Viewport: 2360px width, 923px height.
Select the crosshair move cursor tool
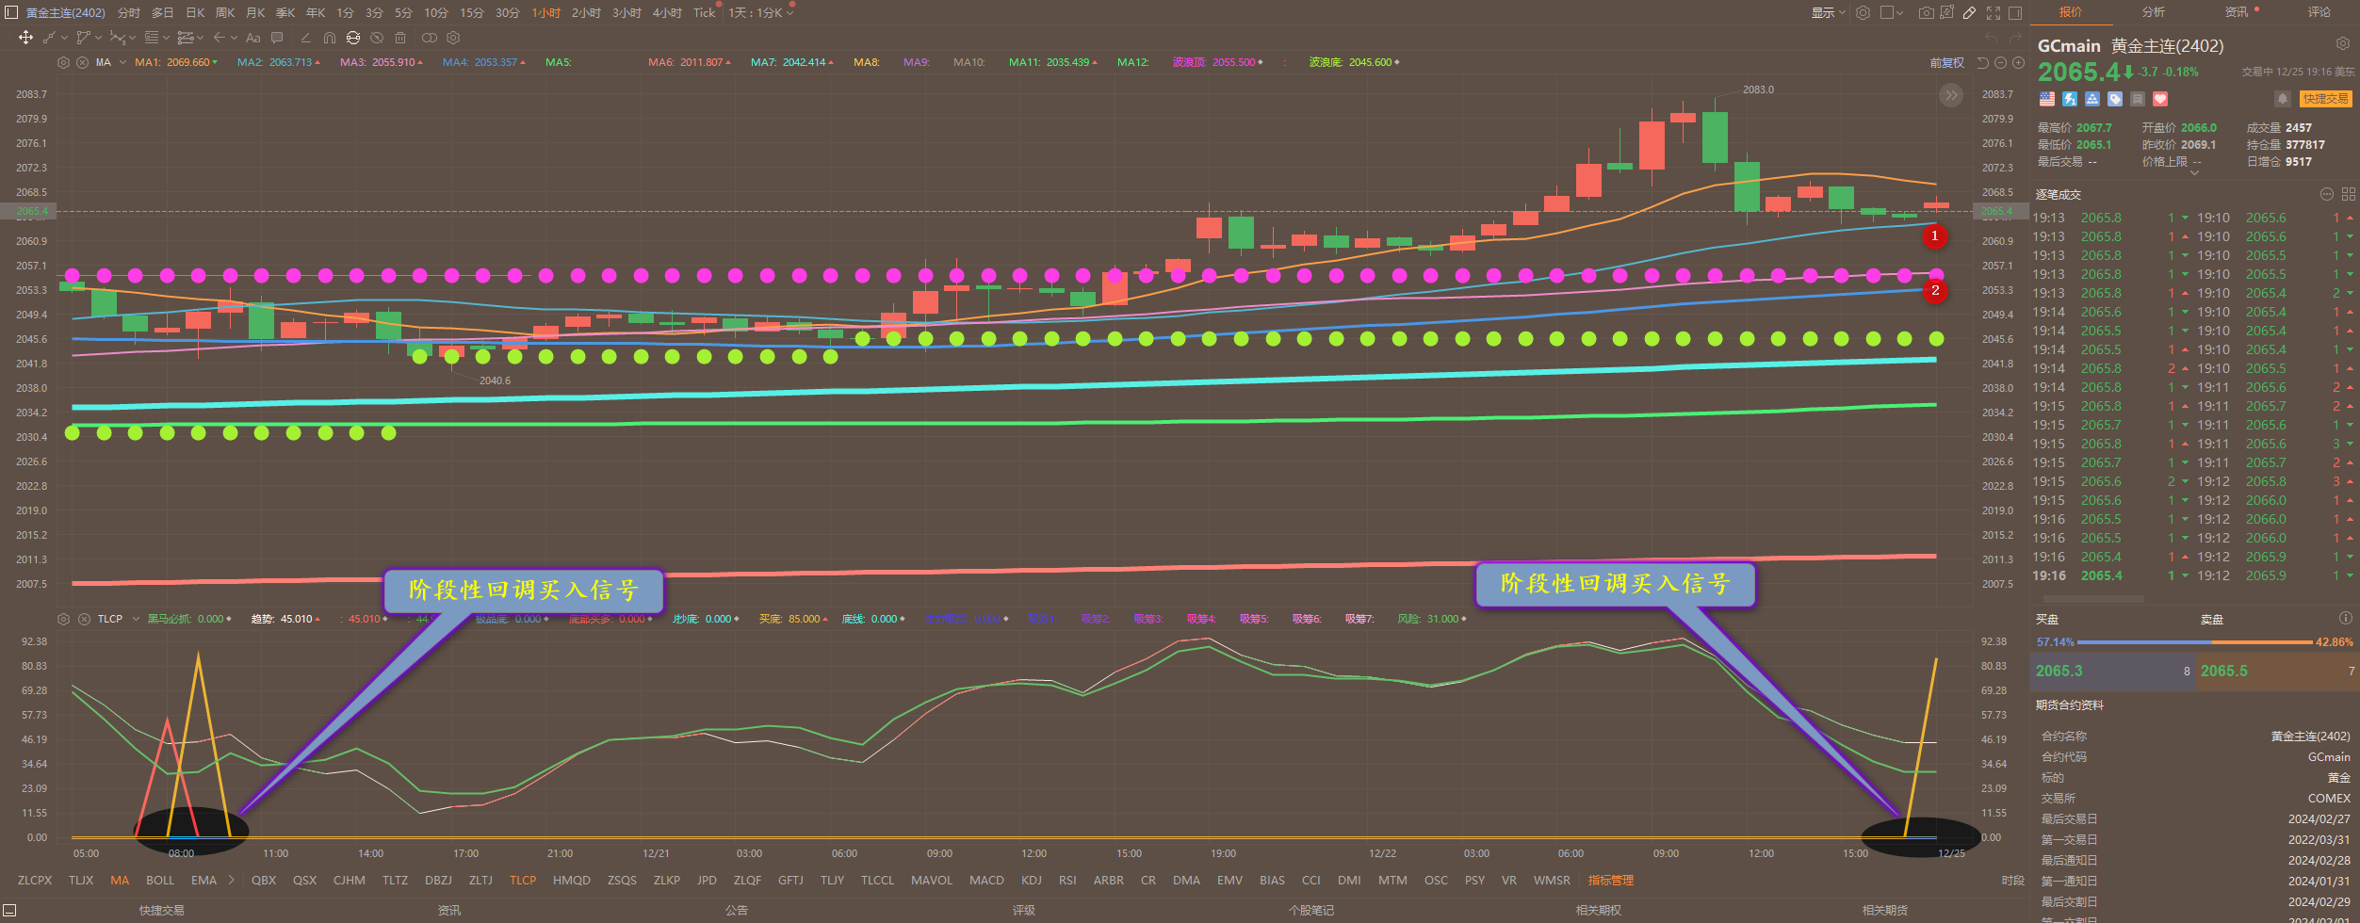(25, 38)
